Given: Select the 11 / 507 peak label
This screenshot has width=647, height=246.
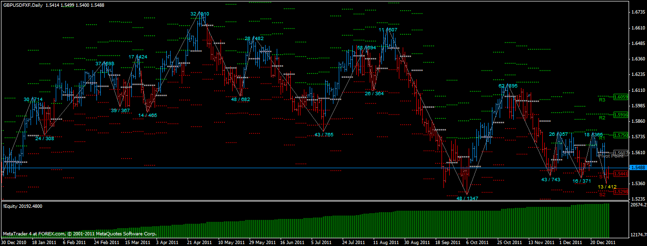Looking at the screenshot, I should (388, 30).
